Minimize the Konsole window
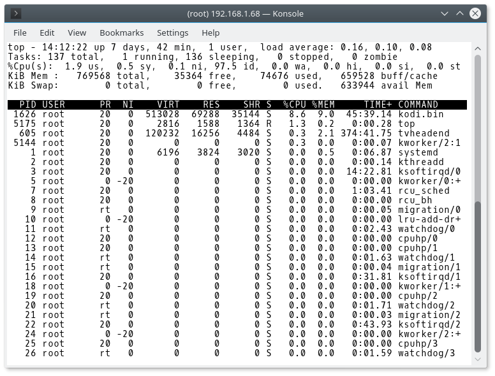Screen dimensions: 495x376 (x=445, y=13)
